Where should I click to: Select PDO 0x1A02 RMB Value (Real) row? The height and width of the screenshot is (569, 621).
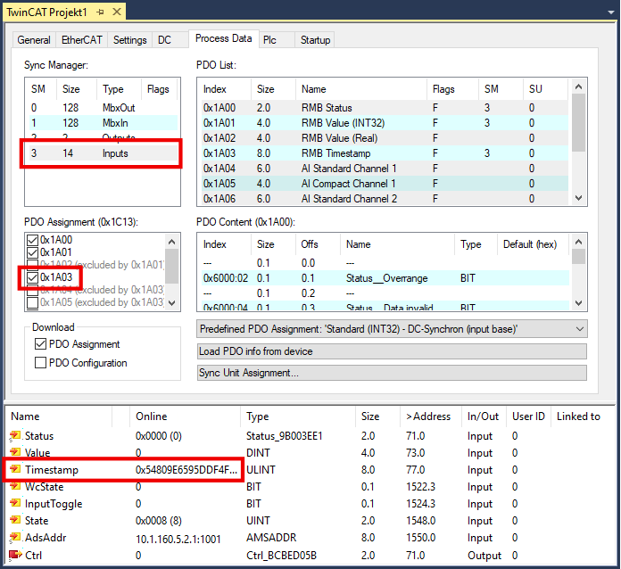[384, 138]
